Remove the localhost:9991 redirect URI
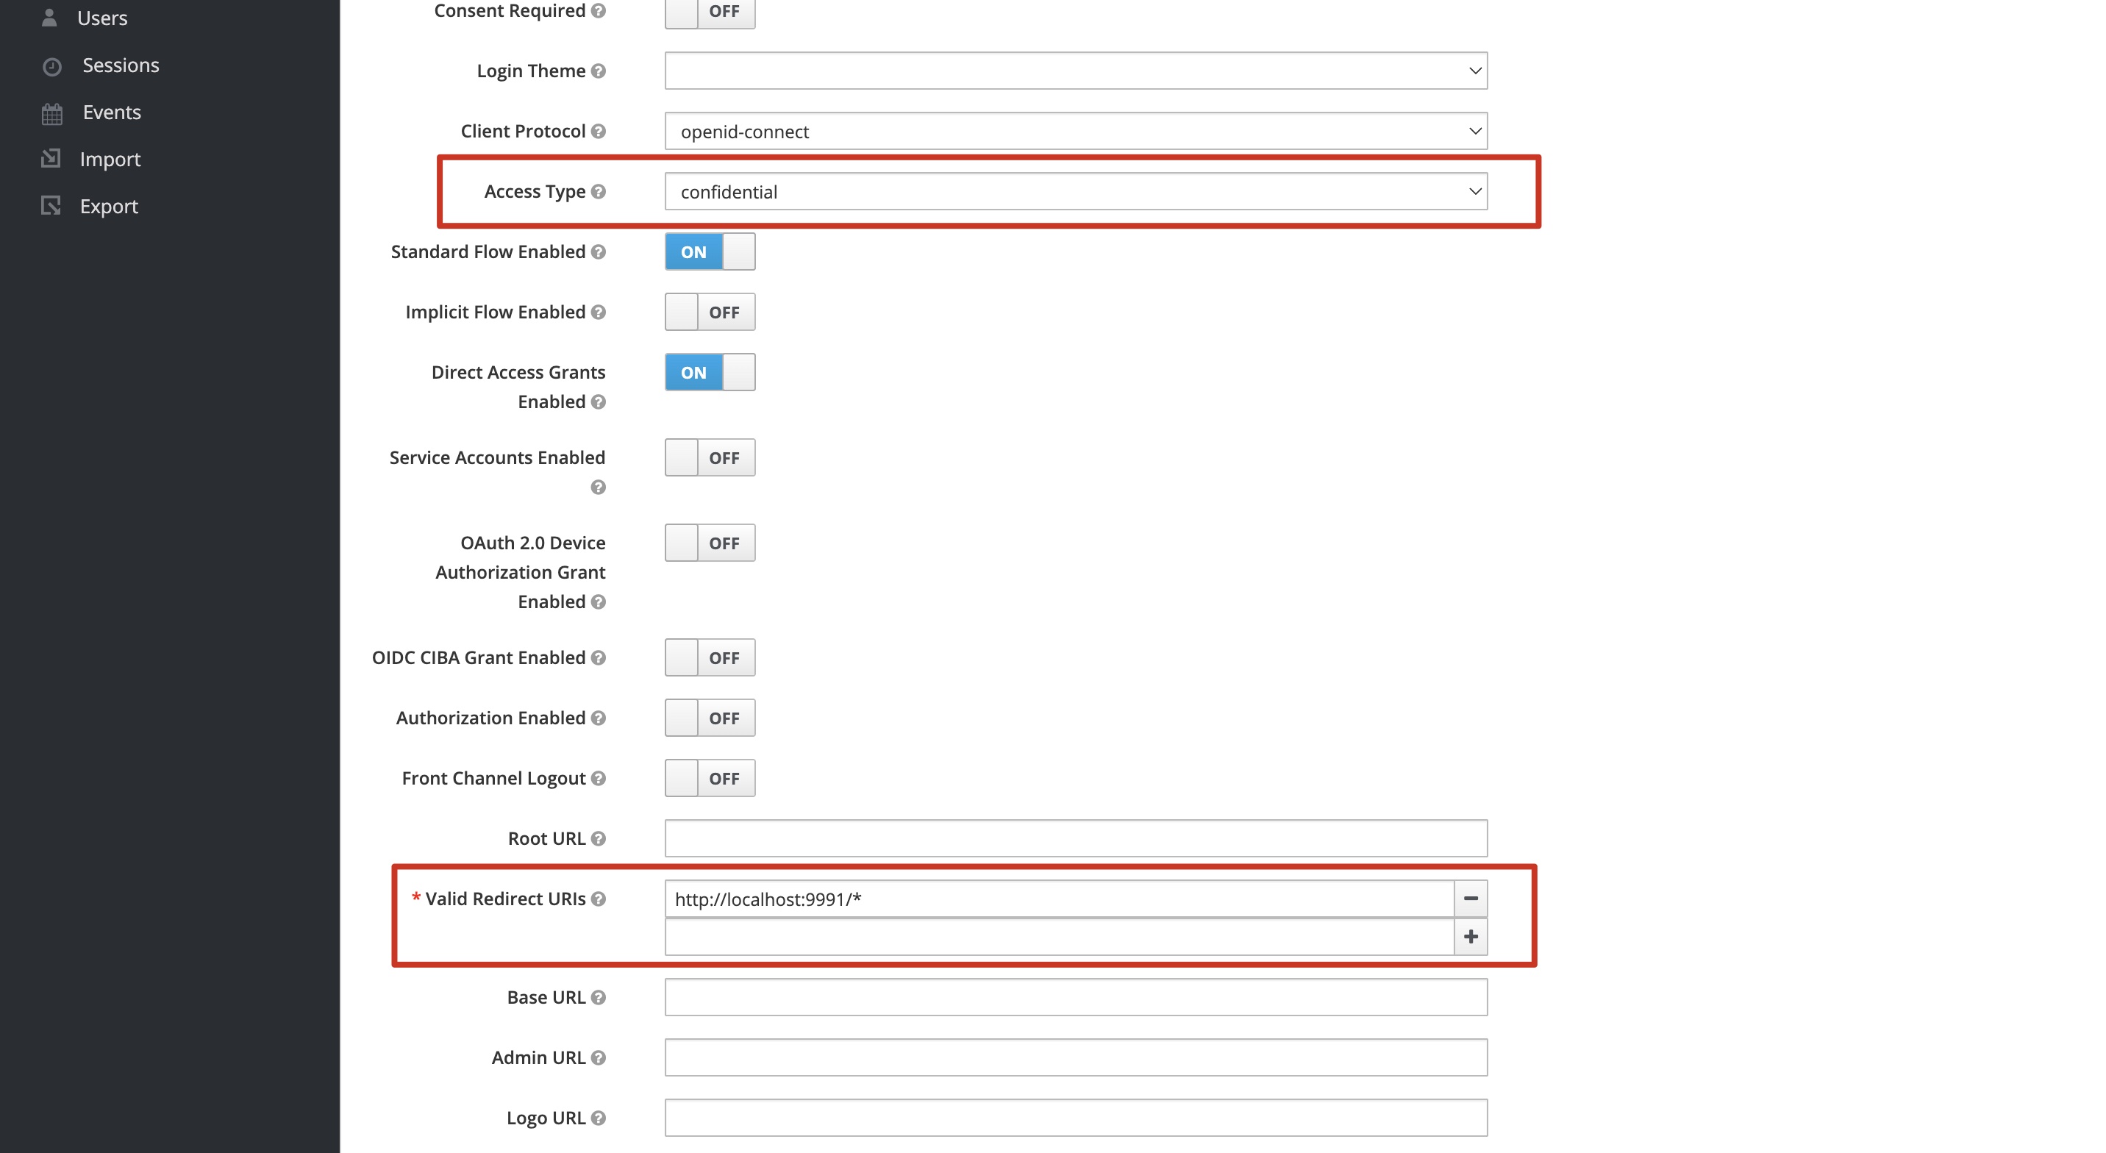 pyautogui.click(x=1471, y=899)
